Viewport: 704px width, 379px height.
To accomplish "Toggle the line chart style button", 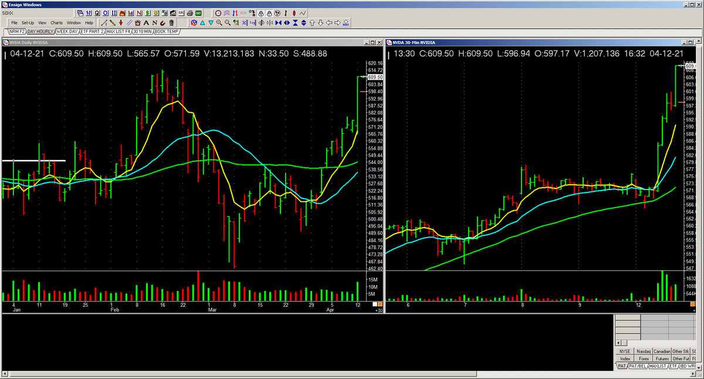I will click(303, 13).
